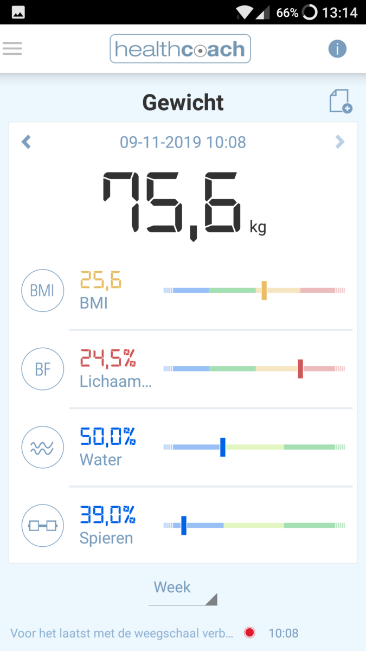Go to previous measurement with left chevron
366x651 pixels.
pyautogui.click(x=26, y=142)
